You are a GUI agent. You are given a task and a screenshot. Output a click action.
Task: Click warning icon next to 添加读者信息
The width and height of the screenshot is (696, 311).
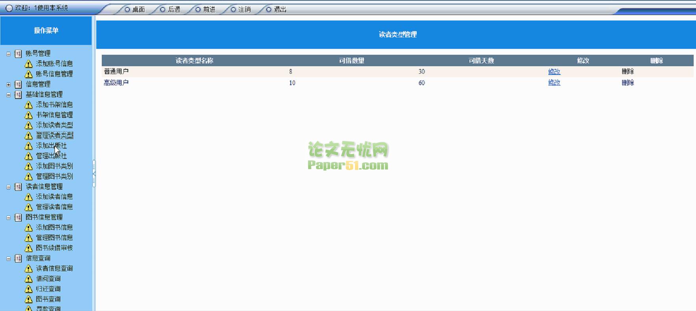(x=28, y=197)
